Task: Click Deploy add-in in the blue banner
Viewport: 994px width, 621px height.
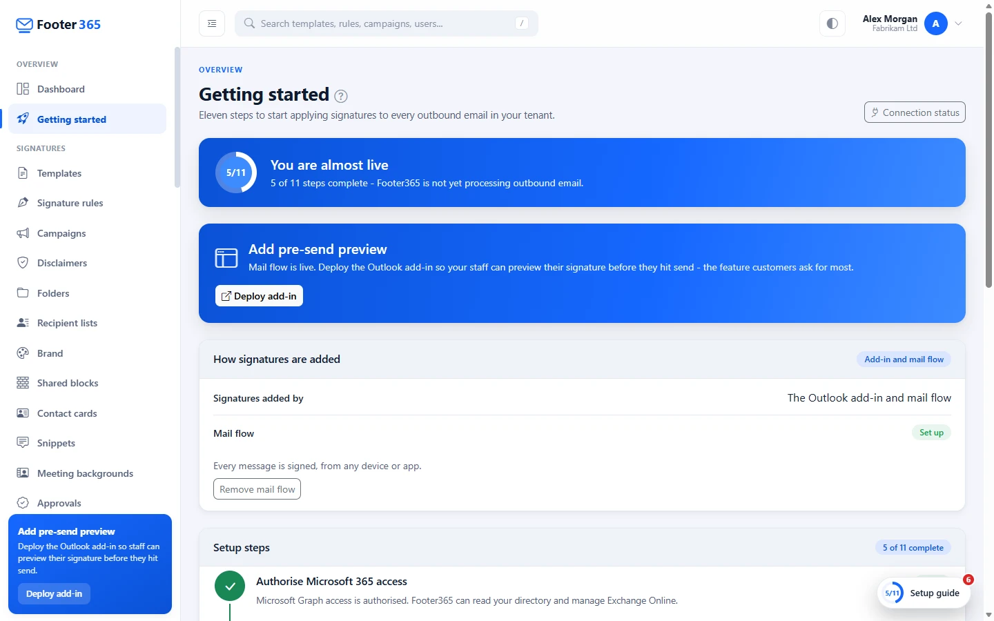Action: (259, 296)
